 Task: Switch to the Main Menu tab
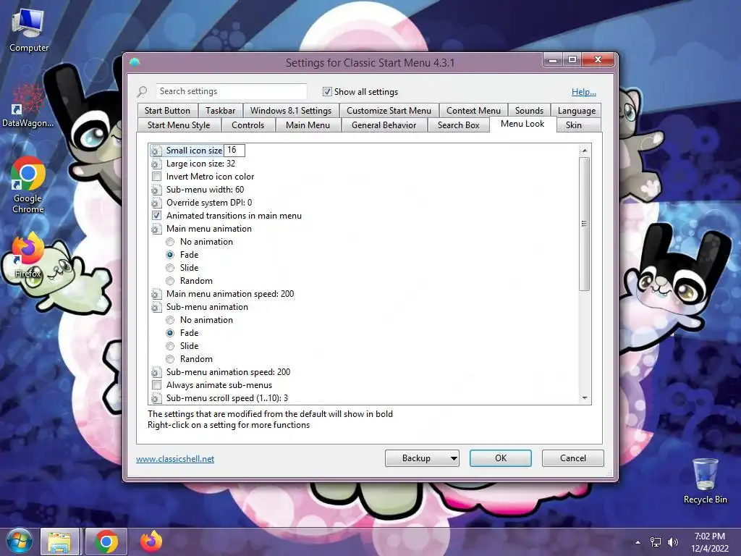pyautogui.click(x=308, y=125)
